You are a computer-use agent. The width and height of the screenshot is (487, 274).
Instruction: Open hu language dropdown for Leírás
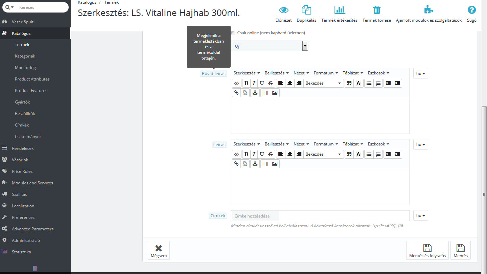coord(421,144)
